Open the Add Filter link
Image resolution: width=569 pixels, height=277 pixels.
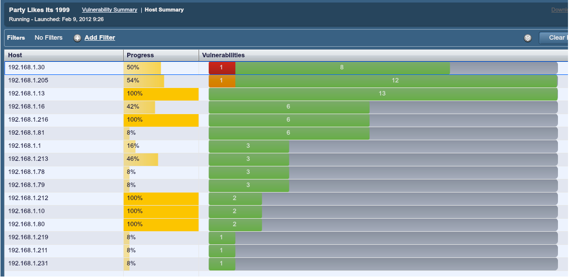100,38
